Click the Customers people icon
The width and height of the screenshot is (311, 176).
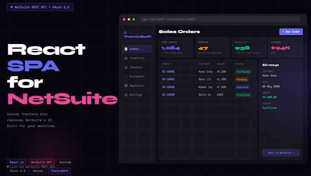coord(126,77)
